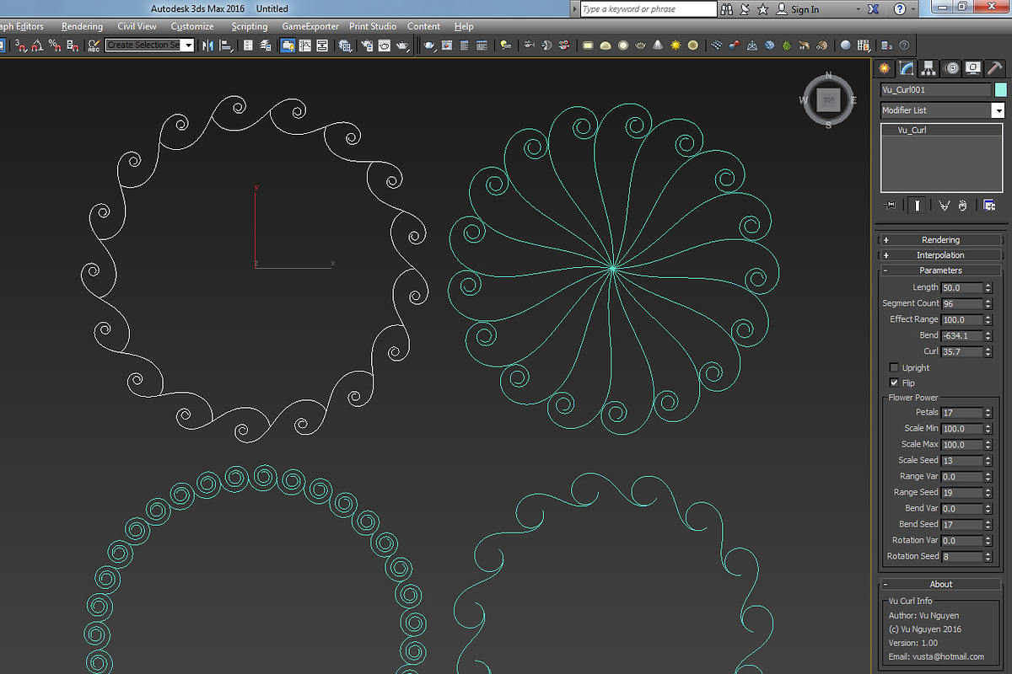
Task: Click the object color swatch
Action: tap(1000, 89)
